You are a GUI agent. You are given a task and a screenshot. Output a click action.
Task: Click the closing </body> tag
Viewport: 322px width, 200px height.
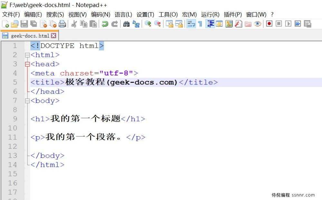pos(47,156)
